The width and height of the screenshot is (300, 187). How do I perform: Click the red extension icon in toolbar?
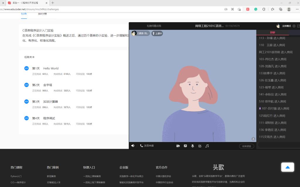[x=248, y=9]
